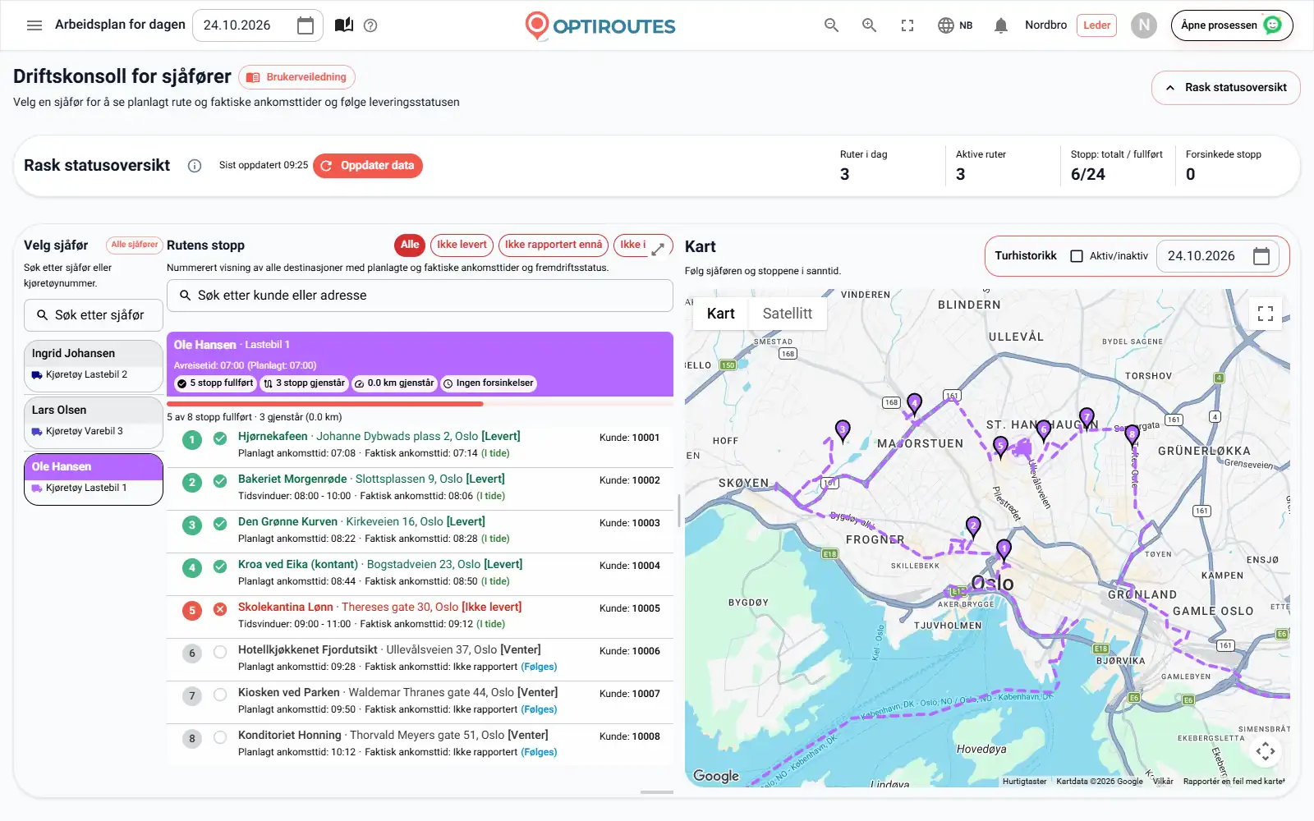
Task: Click green delivered check for Bakeriet Morgenrøde
Action: coord(220,481)
